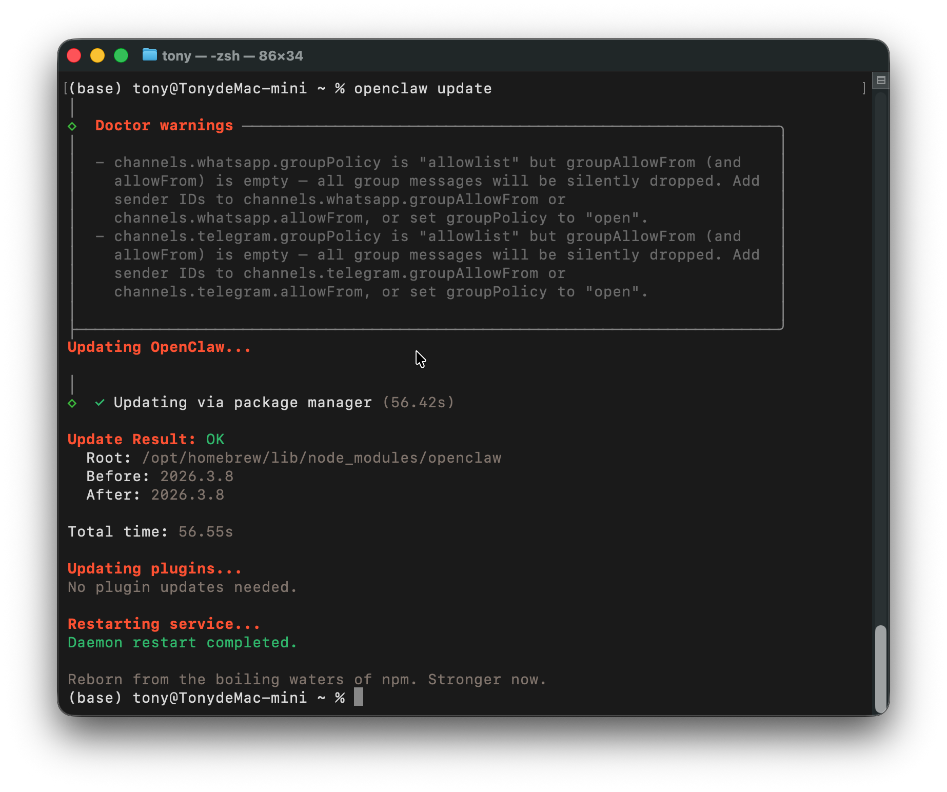
Task: Click the 'Restarting service...' heading
Action: (x=164, y=624)
